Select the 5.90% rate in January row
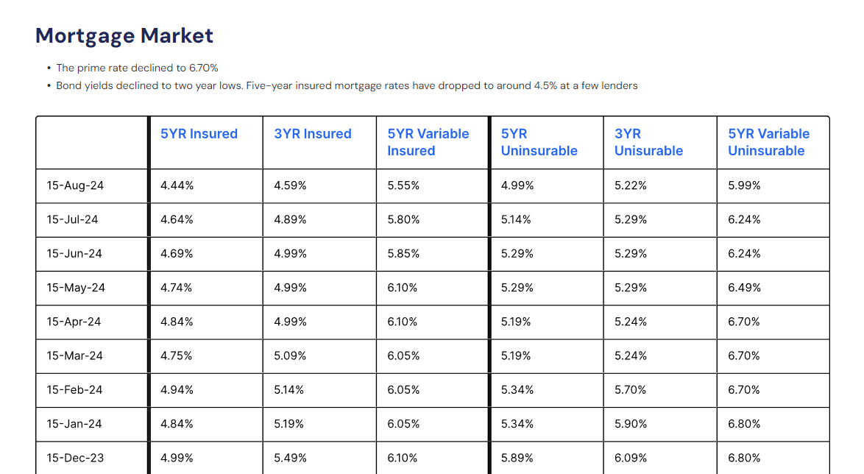 coord(631,424)
